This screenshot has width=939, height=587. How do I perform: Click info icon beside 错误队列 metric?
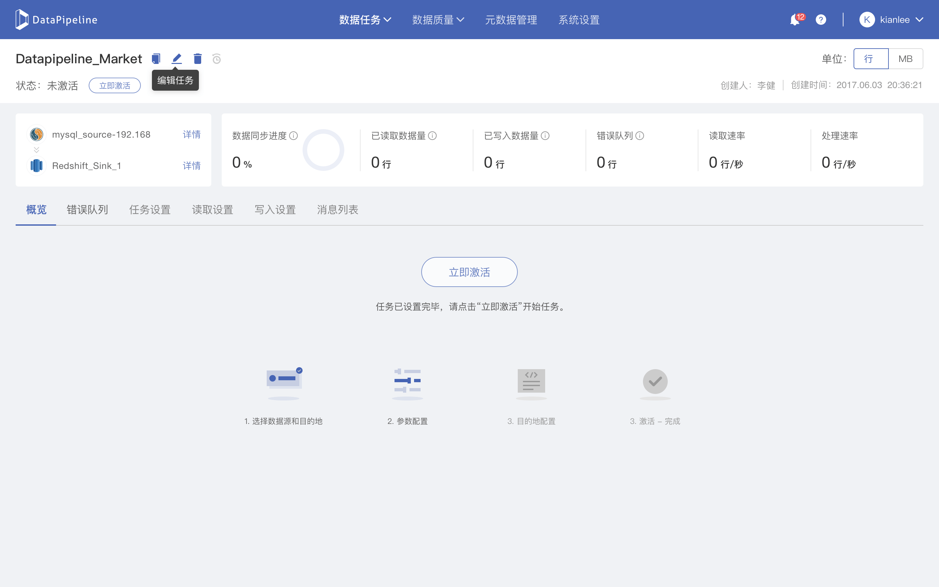(x=640, y=135)
